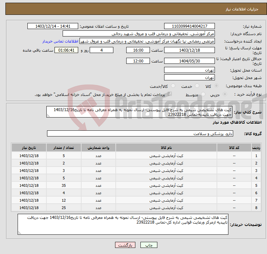The width and height of the screenshot is (267, 254).
Task: Click the resize grip of need description area
Action: [x=48, y=116]
